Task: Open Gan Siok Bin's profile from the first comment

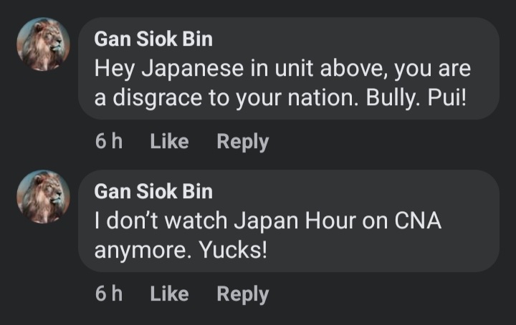Action: click(x=153, y=39)
